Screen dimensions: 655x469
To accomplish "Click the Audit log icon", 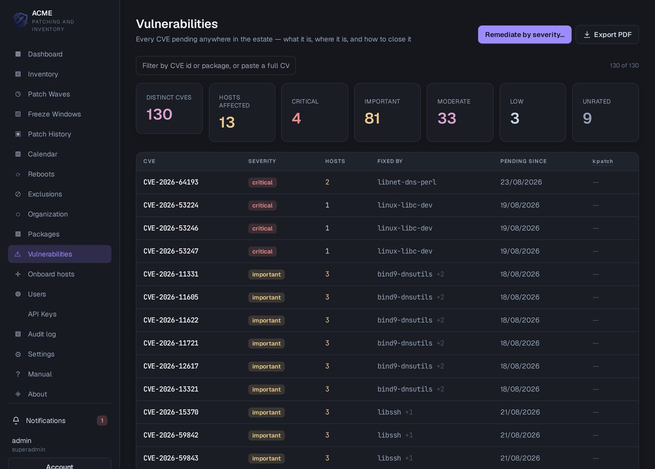I will point(18,334).
